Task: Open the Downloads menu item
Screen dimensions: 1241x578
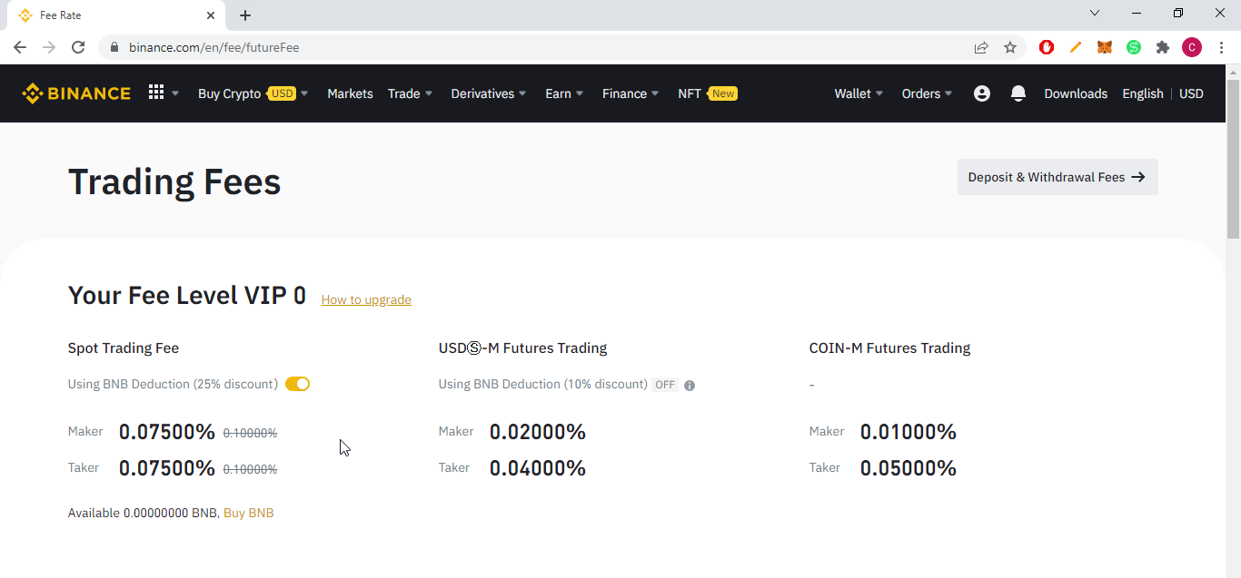Action: click(1076, 93)
